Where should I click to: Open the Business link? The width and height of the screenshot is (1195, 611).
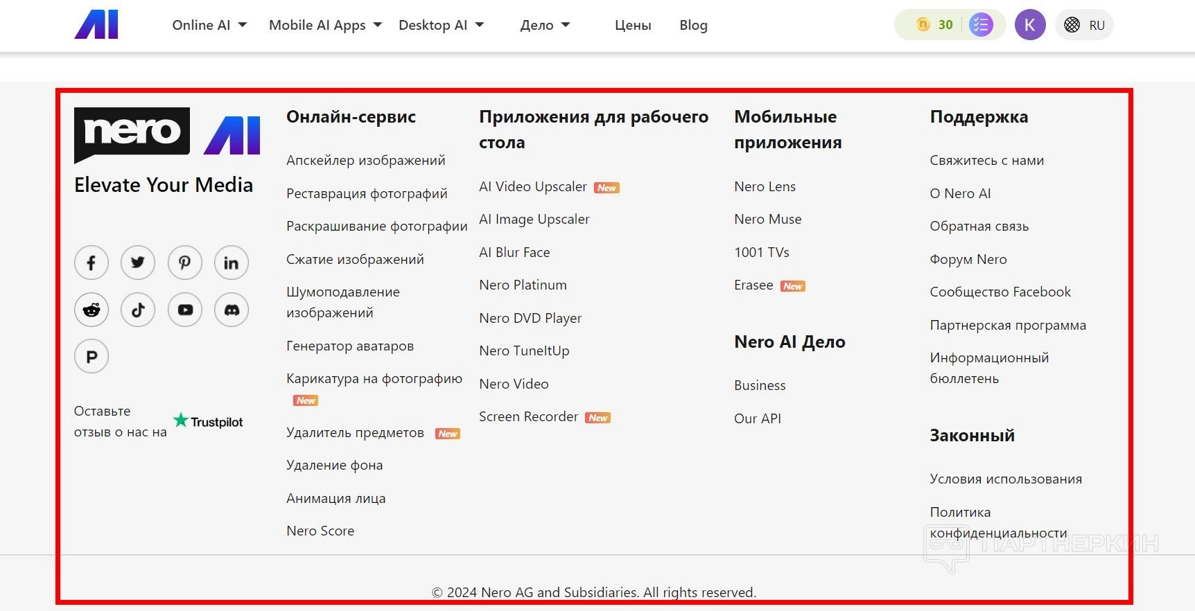pos(760,385)
